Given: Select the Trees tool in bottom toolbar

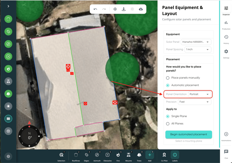Looking at the screenshot, I should point(139,156).
